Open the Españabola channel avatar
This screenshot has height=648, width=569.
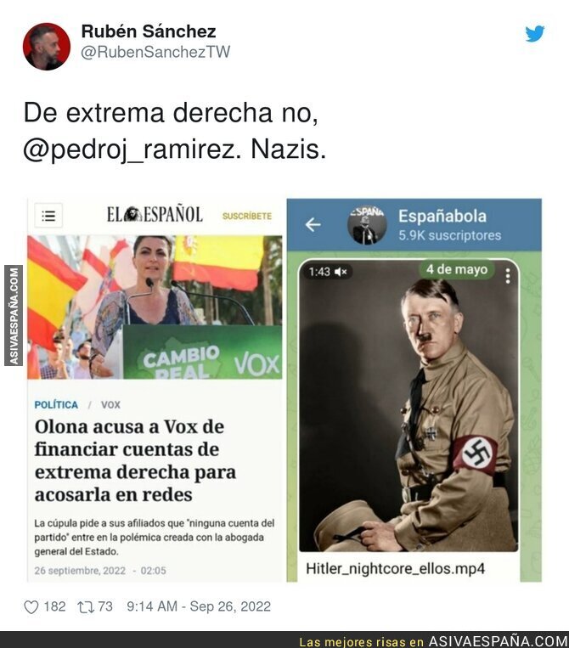pyautogui.click(x=367, y=224)
